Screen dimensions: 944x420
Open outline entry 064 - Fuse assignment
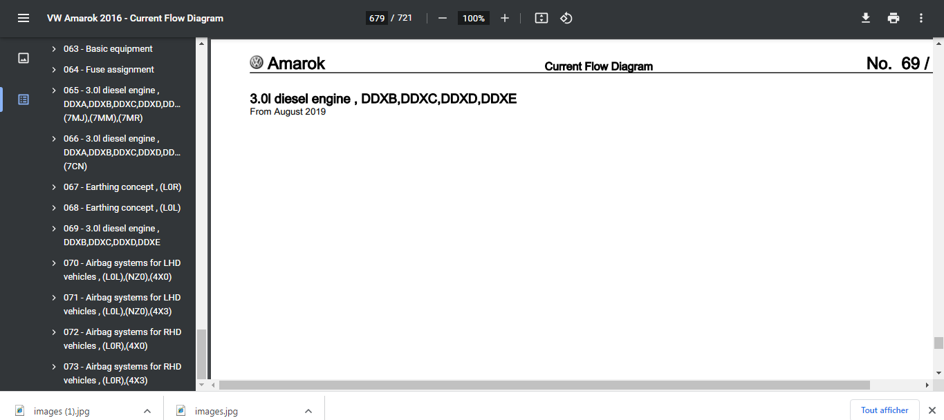109,70
